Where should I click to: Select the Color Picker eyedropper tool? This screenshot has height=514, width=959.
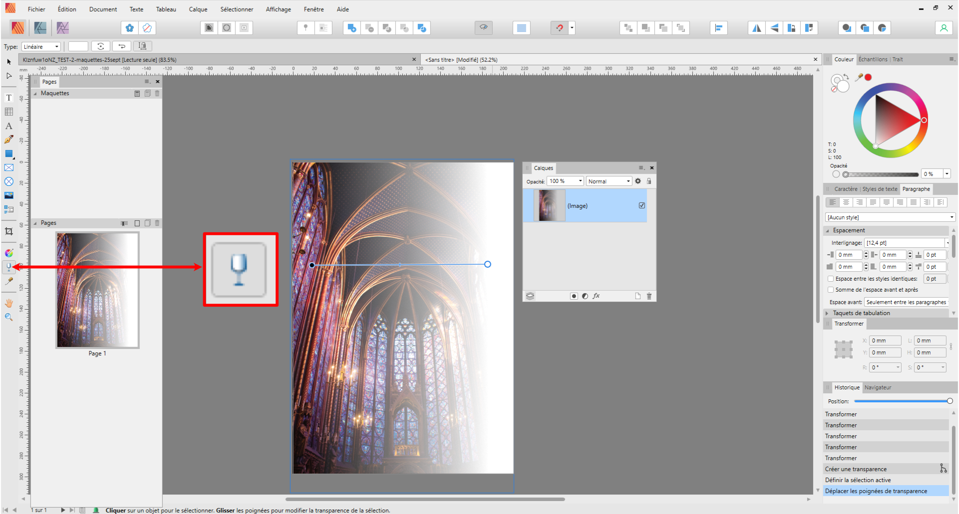click(9, 281)
